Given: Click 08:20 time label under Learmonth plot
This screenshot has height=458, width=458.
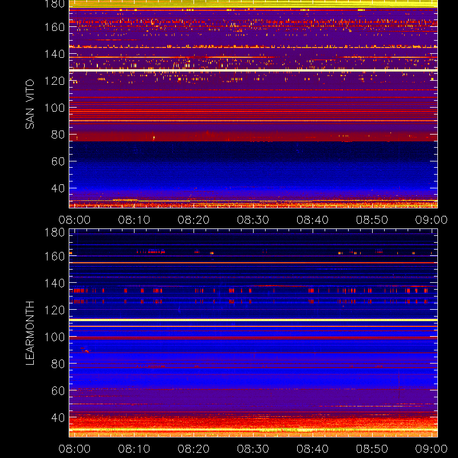Looking at the screenshot, I should (194, 449).
